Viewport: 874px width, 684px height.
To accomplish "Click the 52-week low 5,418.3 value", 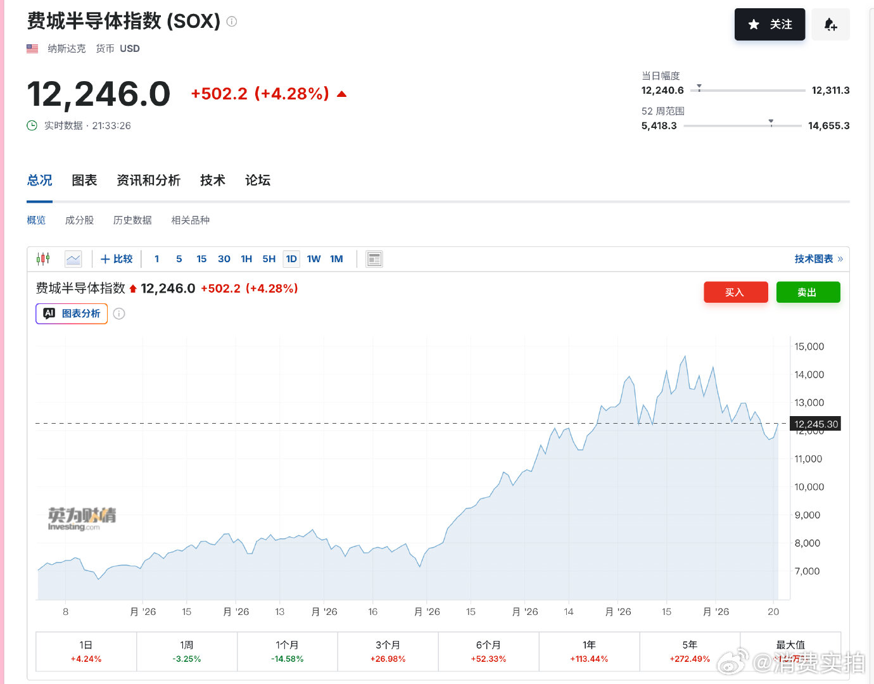I will click(x=659, y=125).
